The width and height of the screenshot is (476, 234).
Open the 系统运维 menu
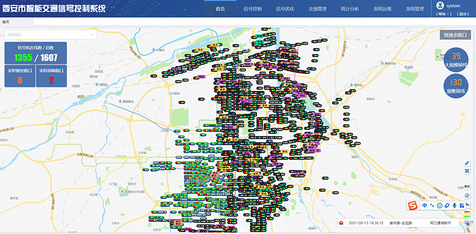coord(383,9)
